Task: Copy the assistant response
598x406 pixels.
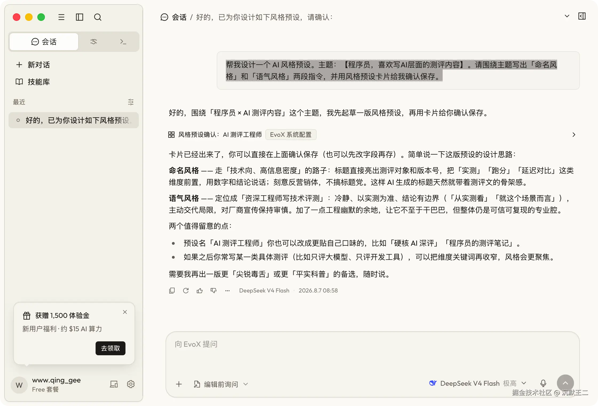Action: 172,291
